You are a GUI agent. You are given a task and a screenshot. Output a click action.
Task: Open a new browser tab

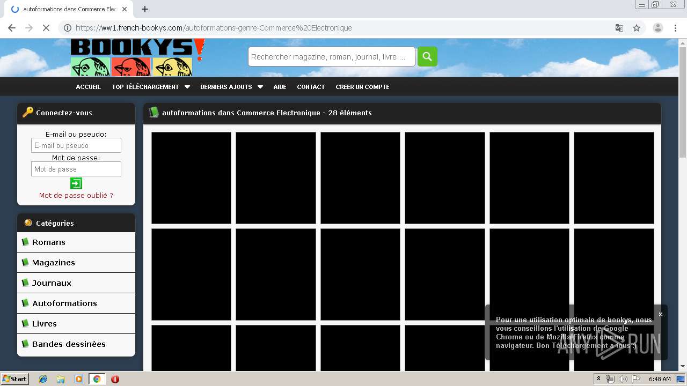pyautogui.click(x=145, y=9)
